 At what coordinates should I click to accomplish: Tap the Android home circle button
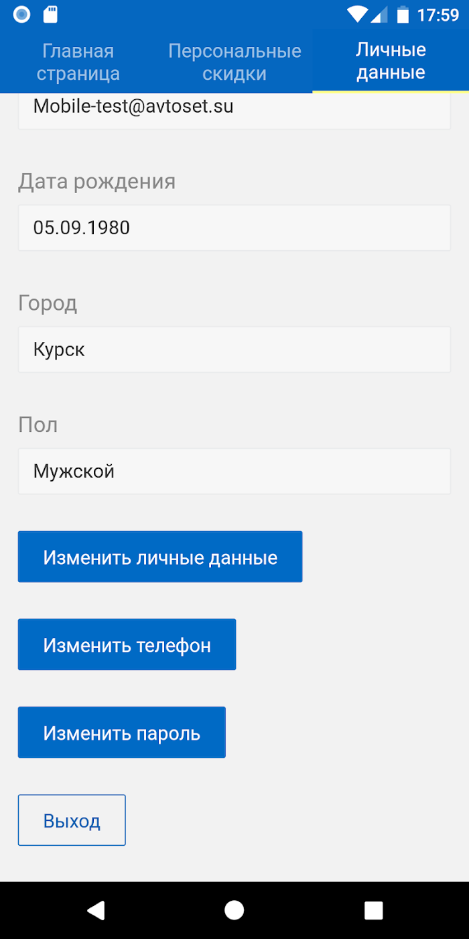click(x=234, y=909)
